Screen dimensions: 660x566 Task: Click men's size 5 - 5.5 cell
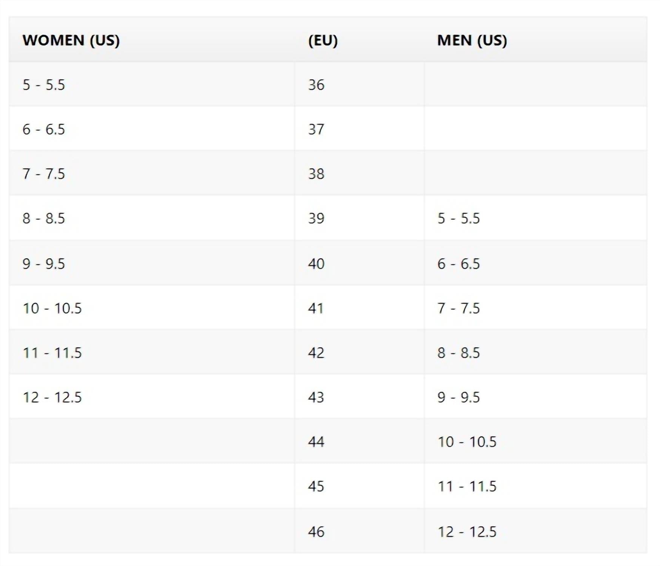click(x=459, y=218)
